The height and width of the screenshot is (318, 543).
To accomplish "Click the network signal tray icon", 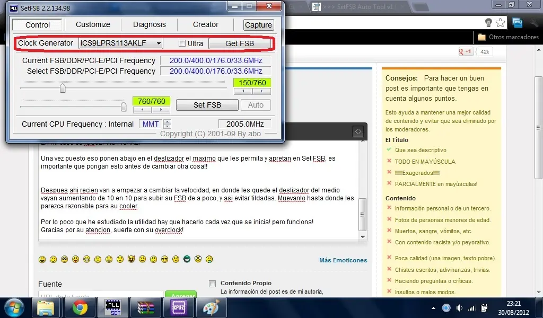I will coord(471,308).
